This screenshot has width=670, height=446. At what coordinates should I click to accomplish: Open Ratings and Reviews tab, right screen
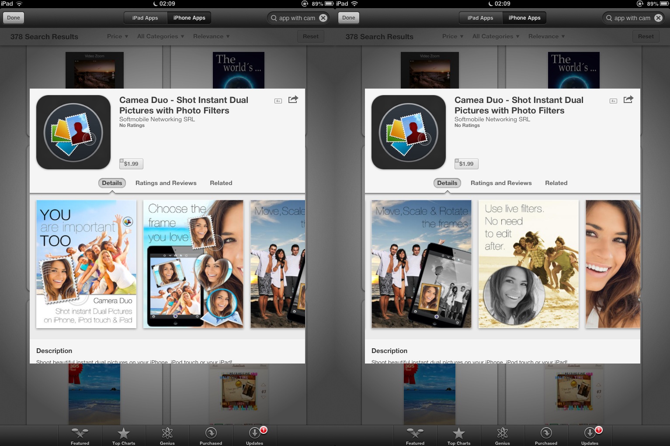[x=501, y=183]
